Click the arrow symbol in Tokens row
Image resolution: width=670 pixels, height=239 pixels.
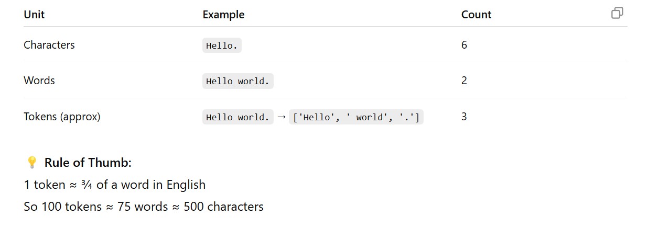tap(281, 117)
